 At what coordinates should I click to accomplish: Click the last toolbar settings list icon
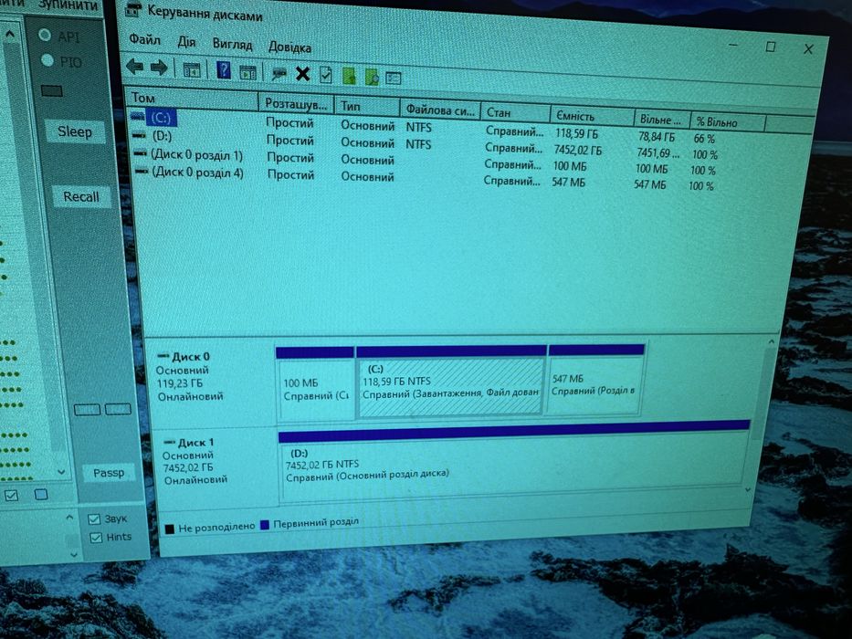393,79
